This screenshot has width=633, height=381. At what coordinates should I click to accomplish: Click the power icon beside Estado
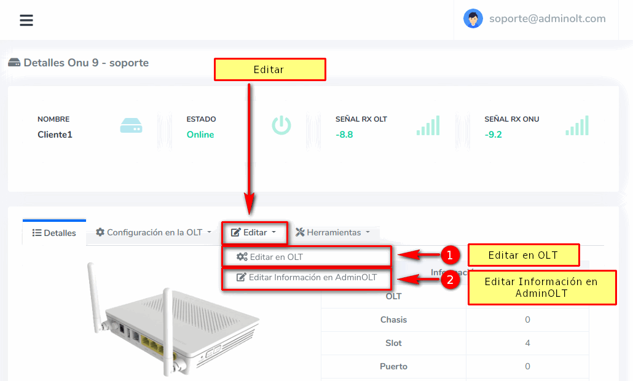point(281,125)
